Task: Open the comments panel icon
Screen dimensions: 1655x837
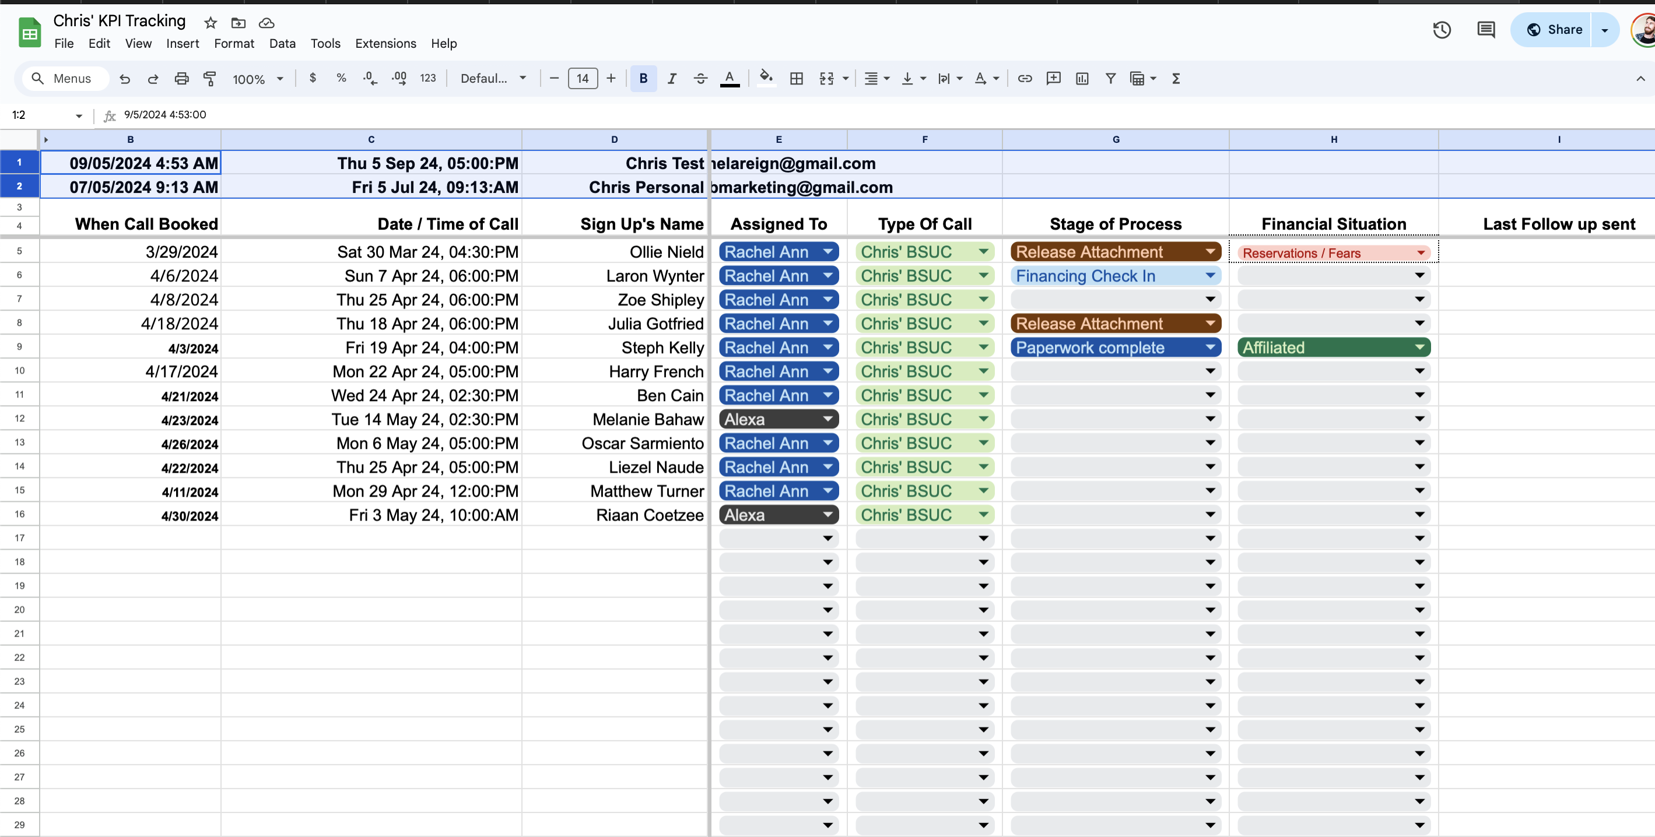Action: [1485, 30]
